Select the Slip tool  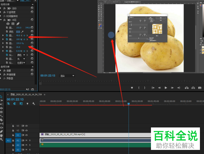[2, 124]
